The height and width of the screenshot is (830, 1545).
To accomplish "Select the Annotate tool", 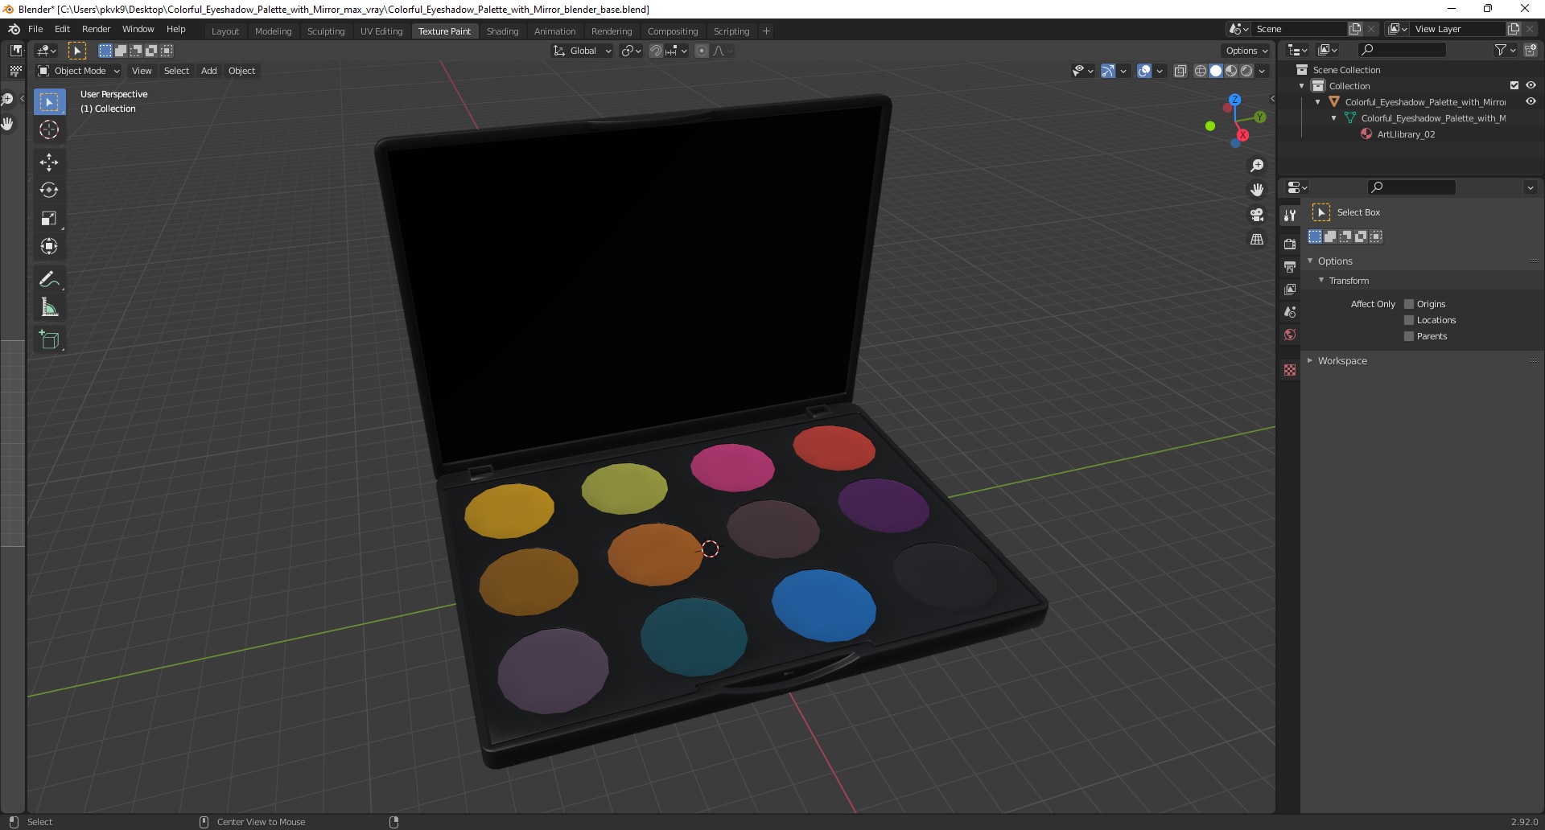I will [49, 279].
